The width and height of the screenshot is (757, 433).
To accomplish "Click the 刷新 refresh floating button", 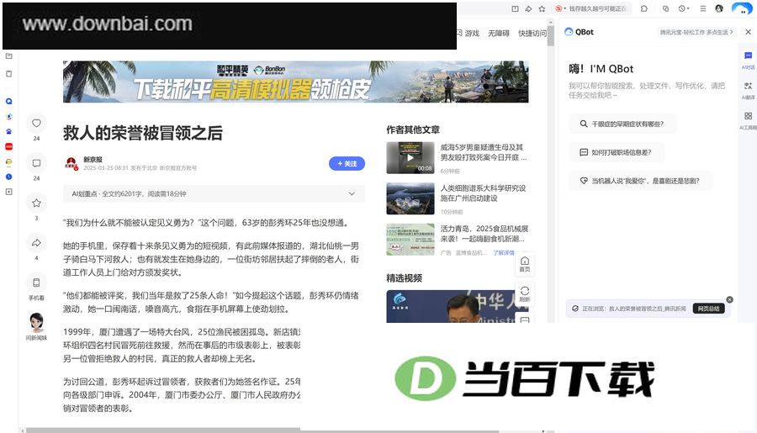I will 525,294.
